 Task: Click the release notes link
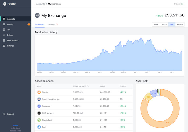coord(16,131)
